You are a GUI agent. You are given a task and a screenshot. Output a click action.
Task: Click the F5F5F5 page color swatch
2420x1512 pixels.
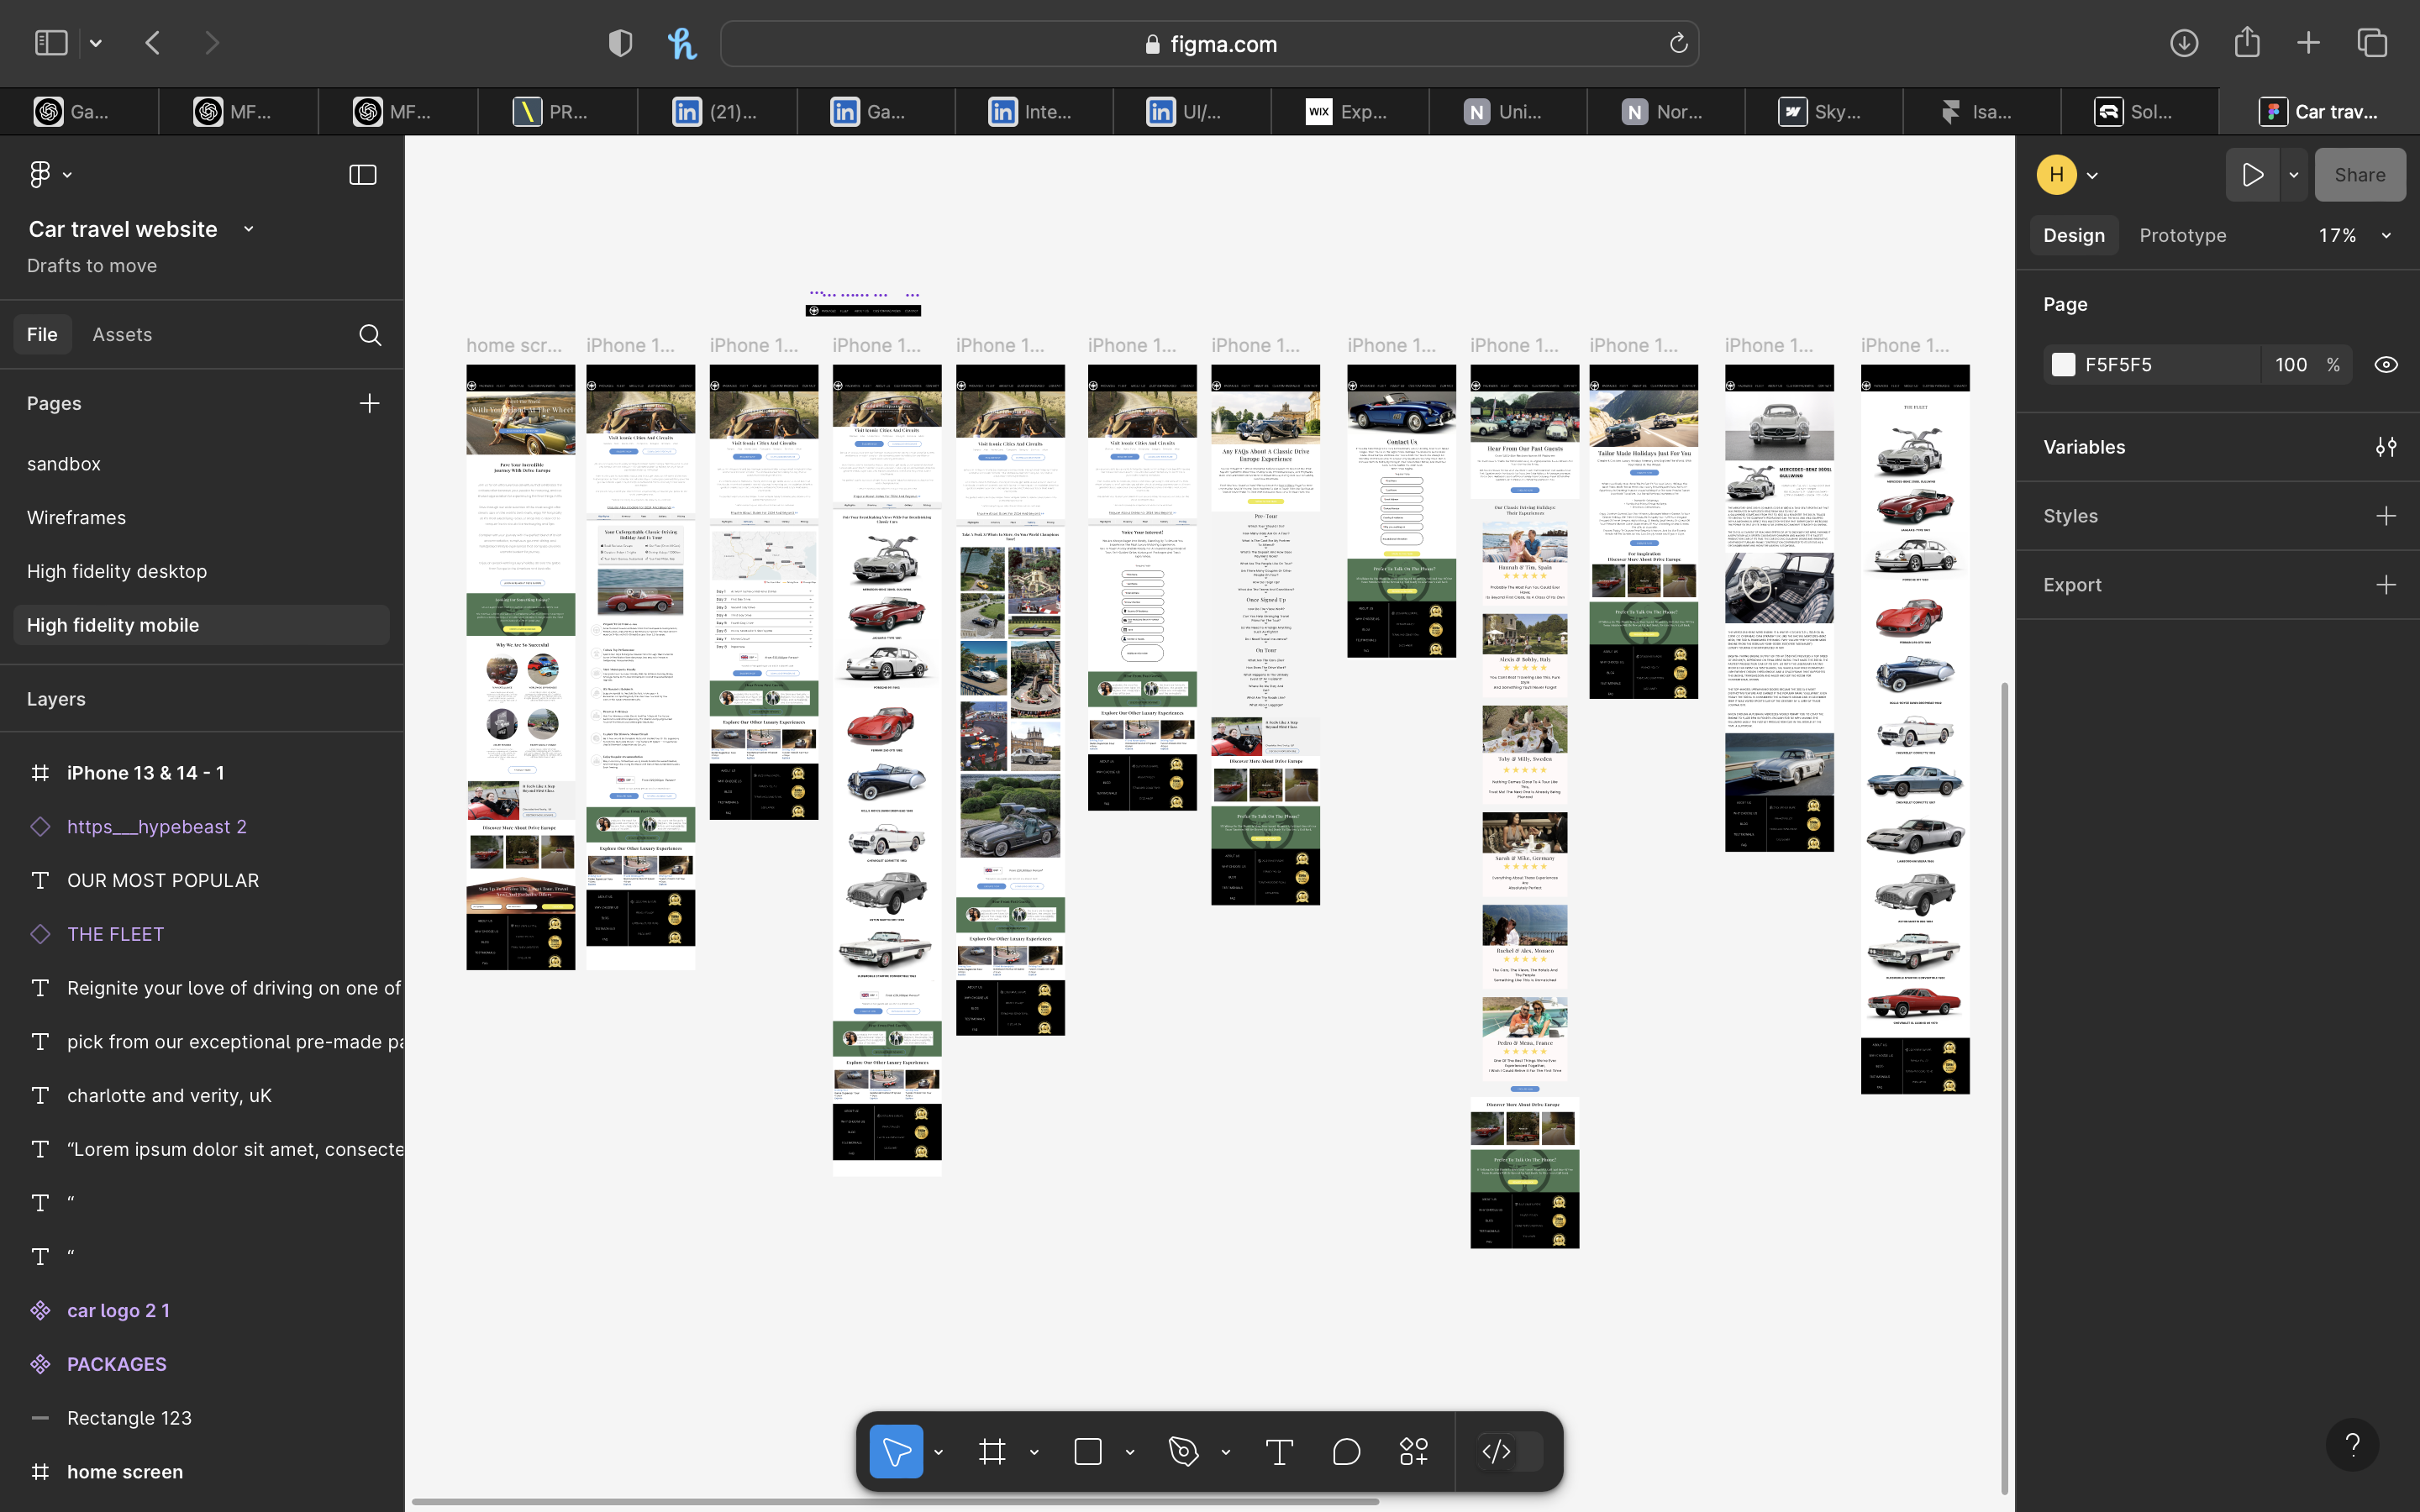pyautogui.click(x=2063, y=365)
